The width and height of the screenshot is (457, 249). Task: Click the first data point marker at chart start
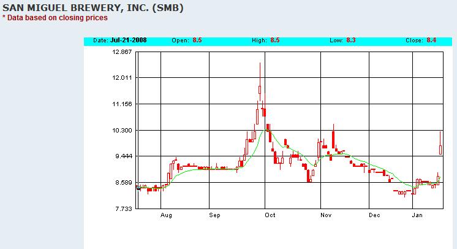(138, 188)
